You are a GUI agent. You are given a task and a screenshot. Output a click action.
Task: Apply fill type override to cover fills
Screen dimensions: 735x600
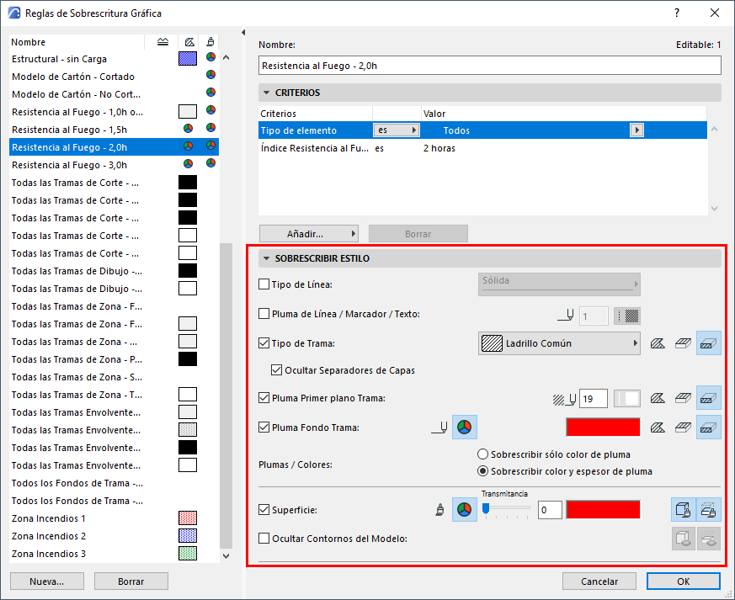point(683,343)
